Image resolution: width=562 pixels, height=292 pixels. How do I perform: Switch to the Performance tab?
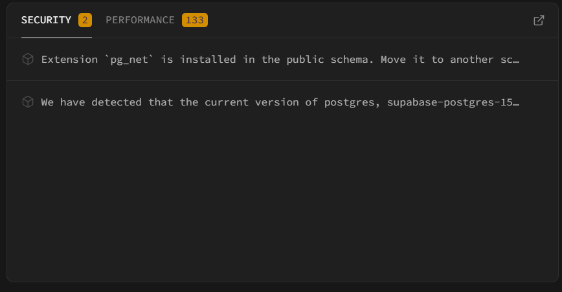[x=140, y=20]
